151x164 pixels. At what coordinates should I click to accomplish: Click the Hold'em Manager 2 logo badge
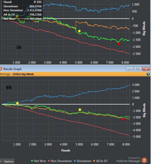click(144, 160)
